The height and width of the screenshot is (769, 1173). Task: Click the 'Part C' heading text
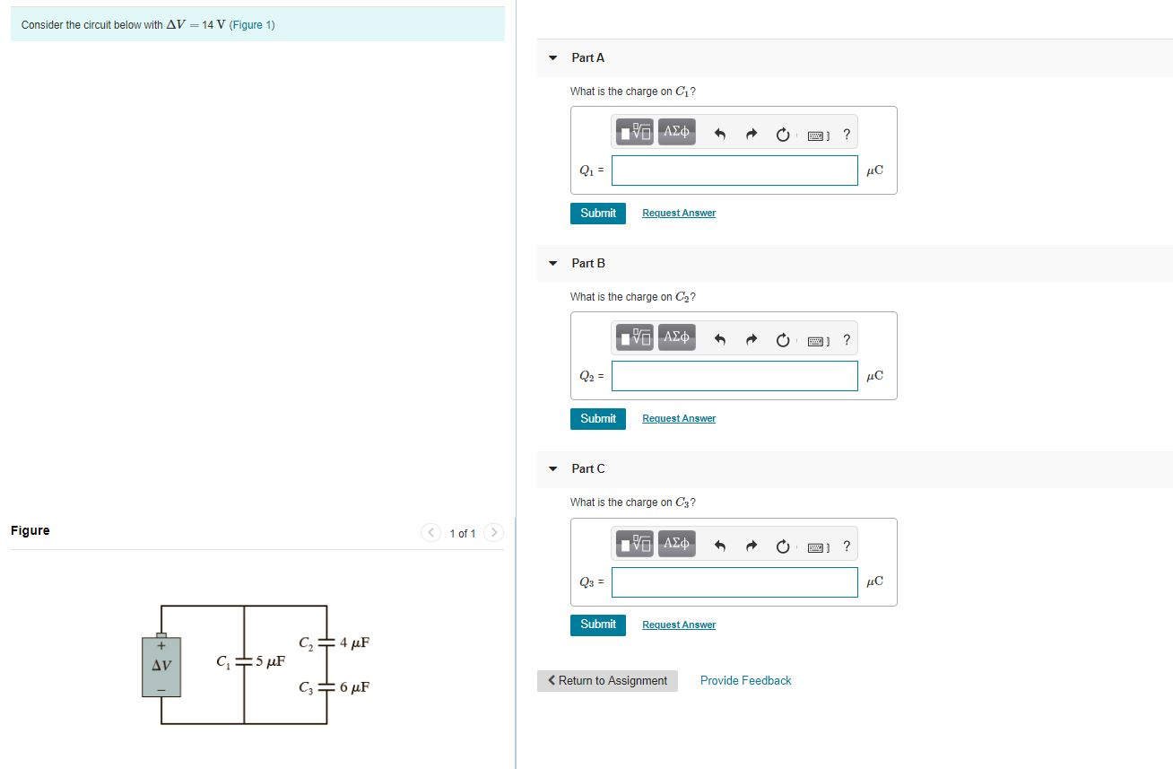(588, 468)
